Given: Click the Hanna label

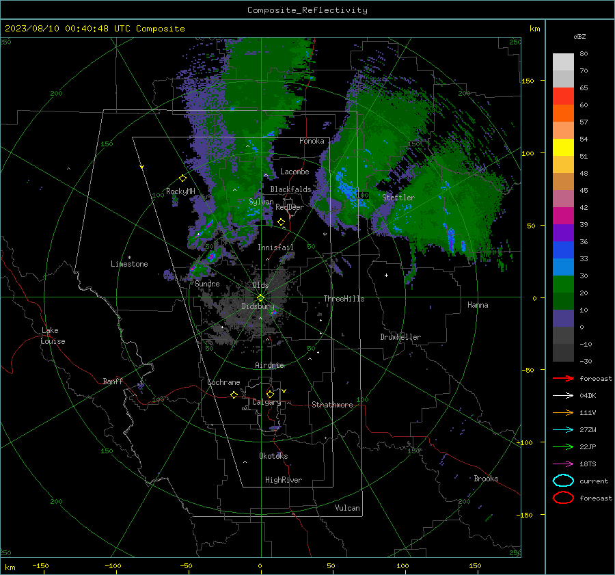Looking at the screenshot, I should tap(478, 305).
